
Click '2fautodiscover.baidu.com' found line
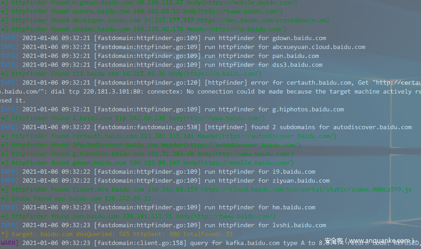[150, 145]
